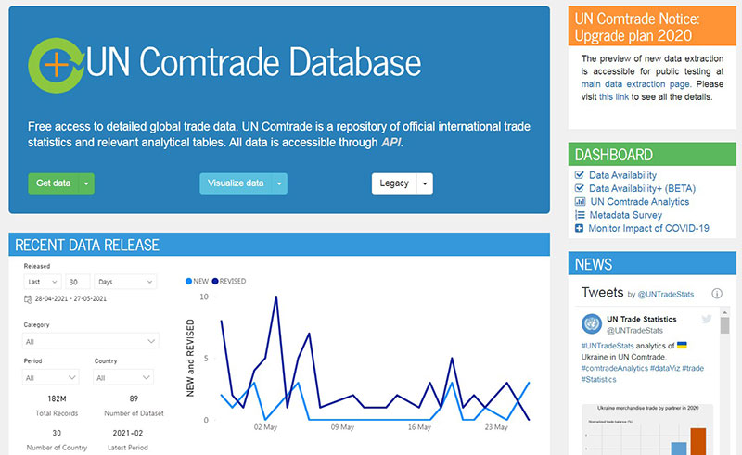Click the 182M Total Records value
The height and width of the screenshot is (455, 742).
[x=57, y=398]
